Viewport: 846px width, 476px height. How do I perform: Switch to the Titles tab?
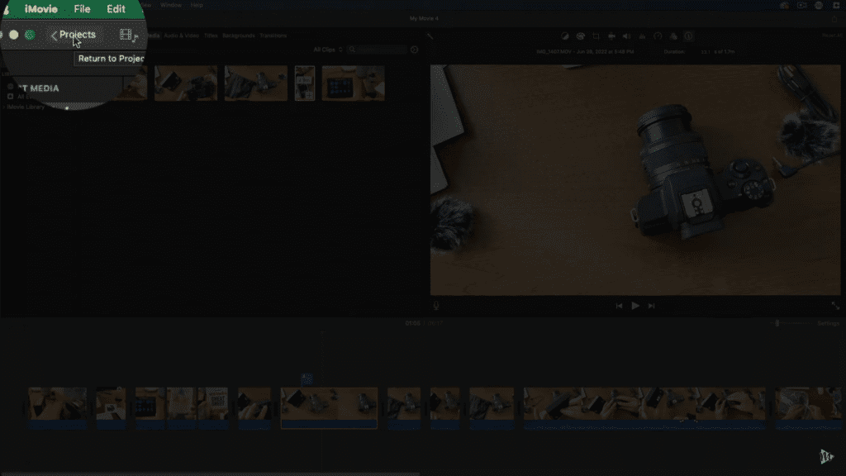(211, 36)
